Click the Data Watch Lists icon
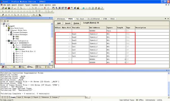 pos(9,28)
